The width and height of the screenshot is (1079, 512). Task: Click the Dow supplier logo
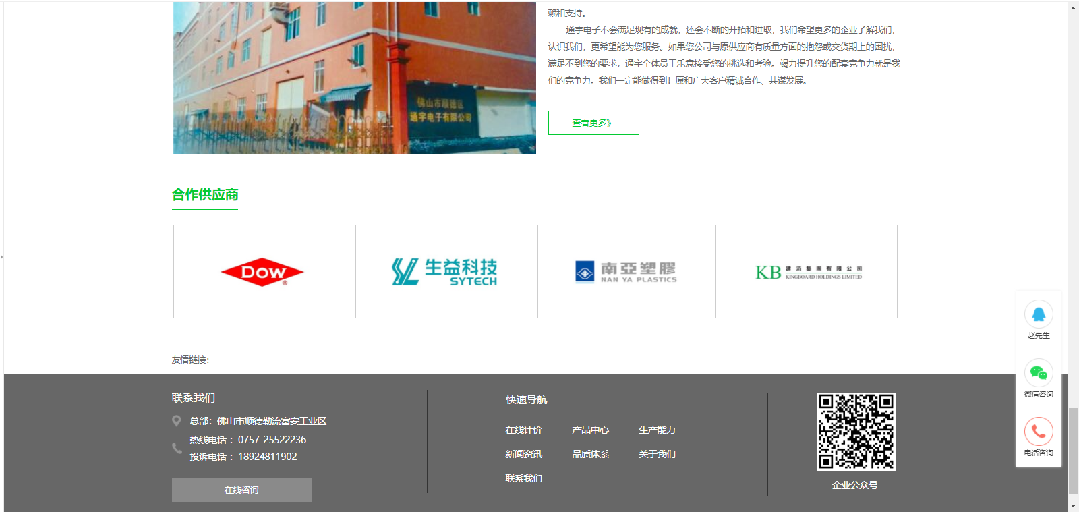click(x=262, y=272)
